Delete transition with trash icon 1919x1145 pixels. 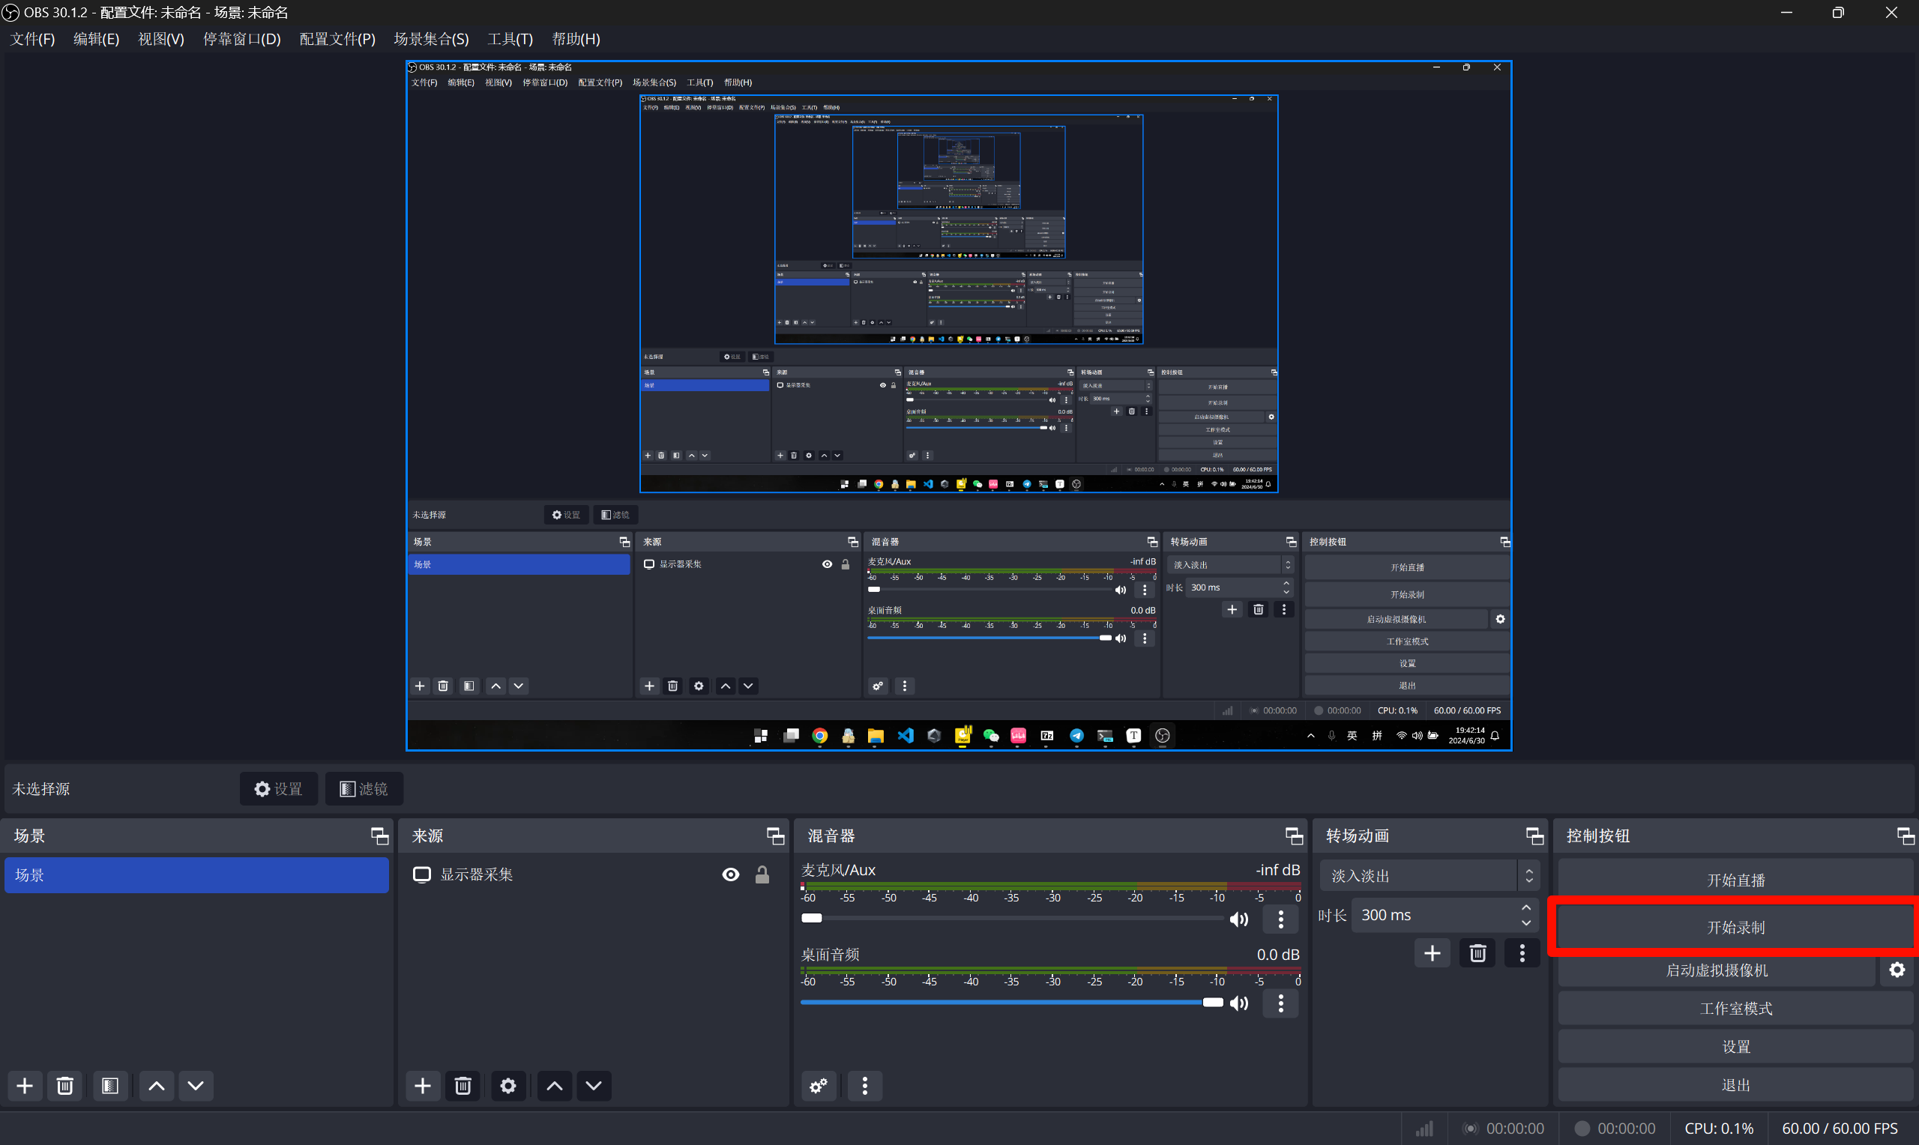(x=1477, y=953)
